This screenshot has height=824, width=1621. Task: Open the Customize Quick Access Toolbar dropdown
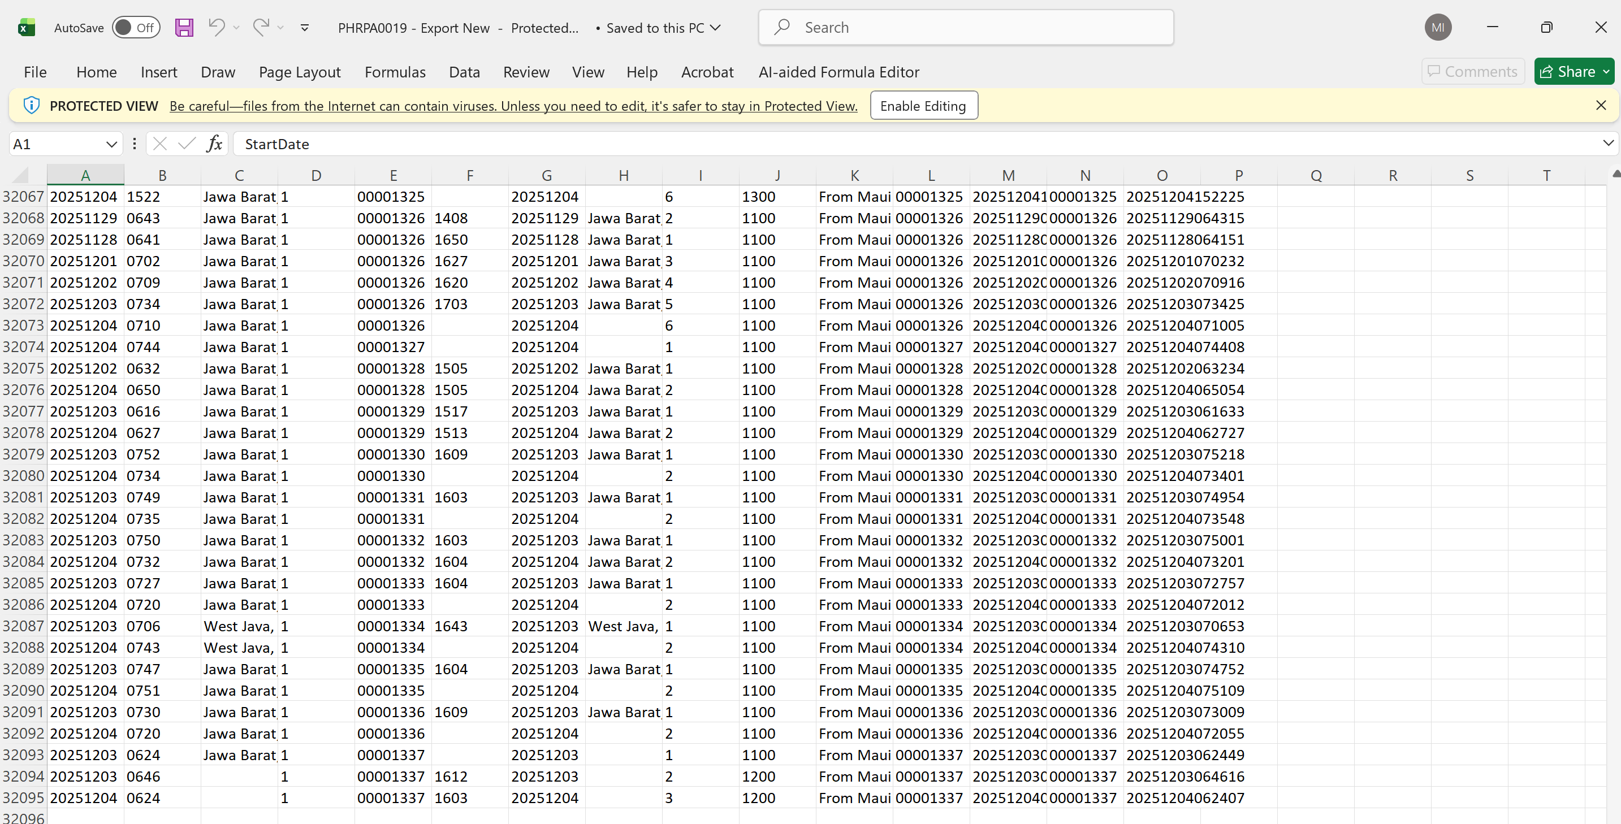[305, 28]
